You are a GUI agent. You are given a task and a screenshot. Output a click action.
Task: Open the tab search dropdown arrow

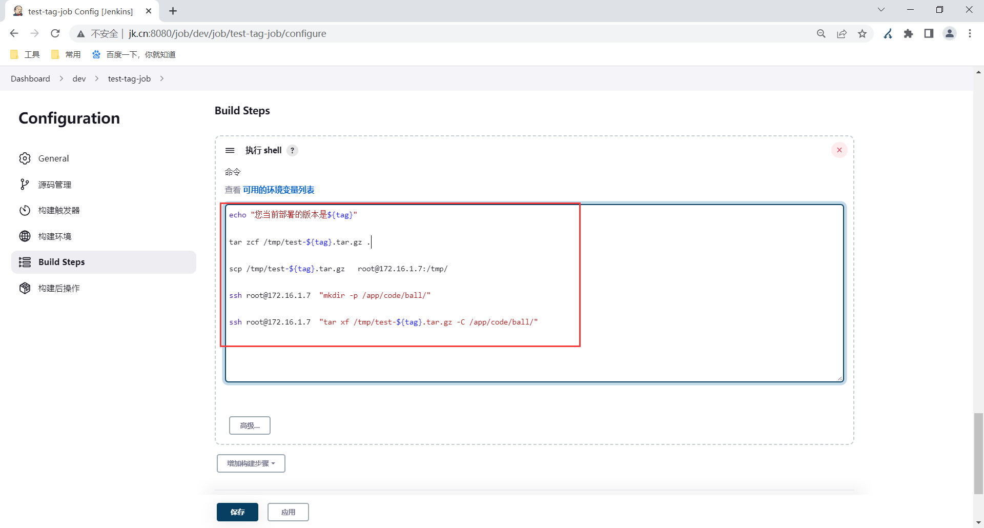pos(881,10)
